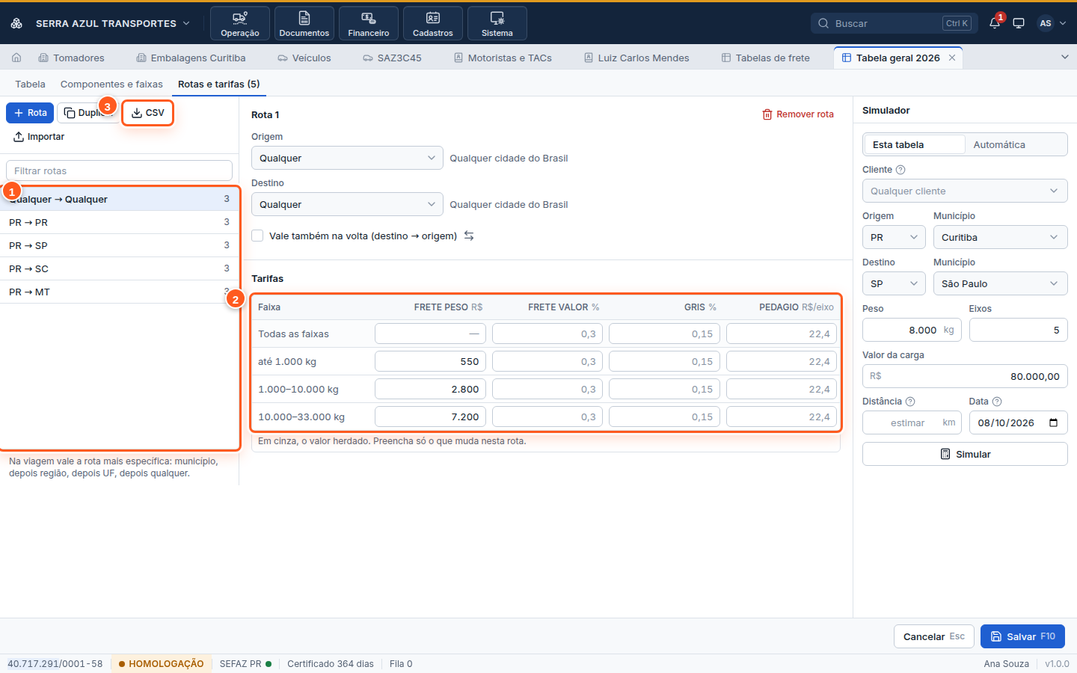The image size is (1077, 673).
Task: Export routes as CSV
Action: point(147,113)
